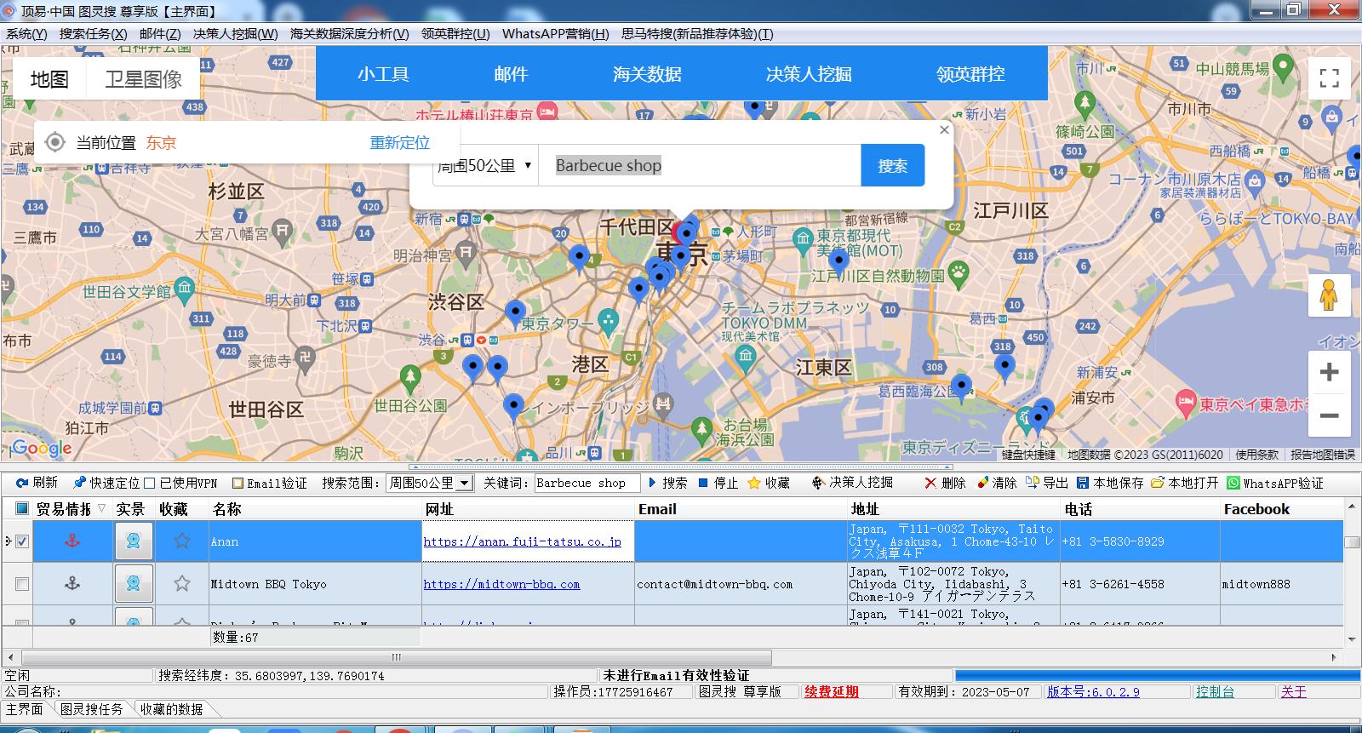Screen dimensions: 1362x733
Task: Switch to the 卫星图像 map view
Action: click(144, 79)
